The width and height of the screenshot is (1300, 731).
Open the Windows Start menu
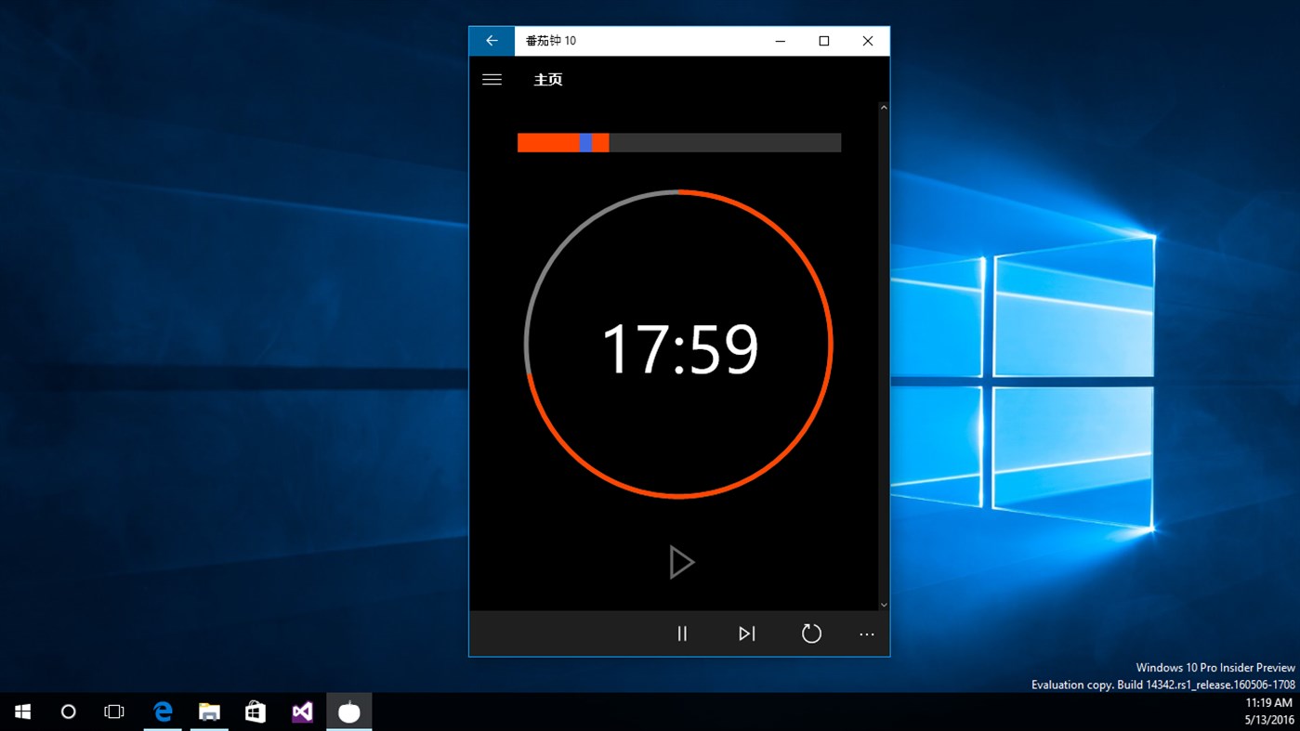(x=22, y=711)
